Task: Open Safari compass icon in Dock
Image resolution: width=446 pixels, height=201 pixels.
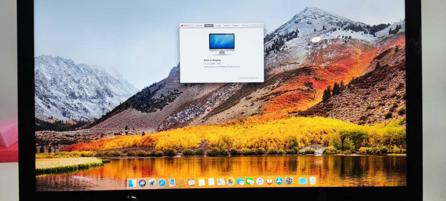Action: 162,183
